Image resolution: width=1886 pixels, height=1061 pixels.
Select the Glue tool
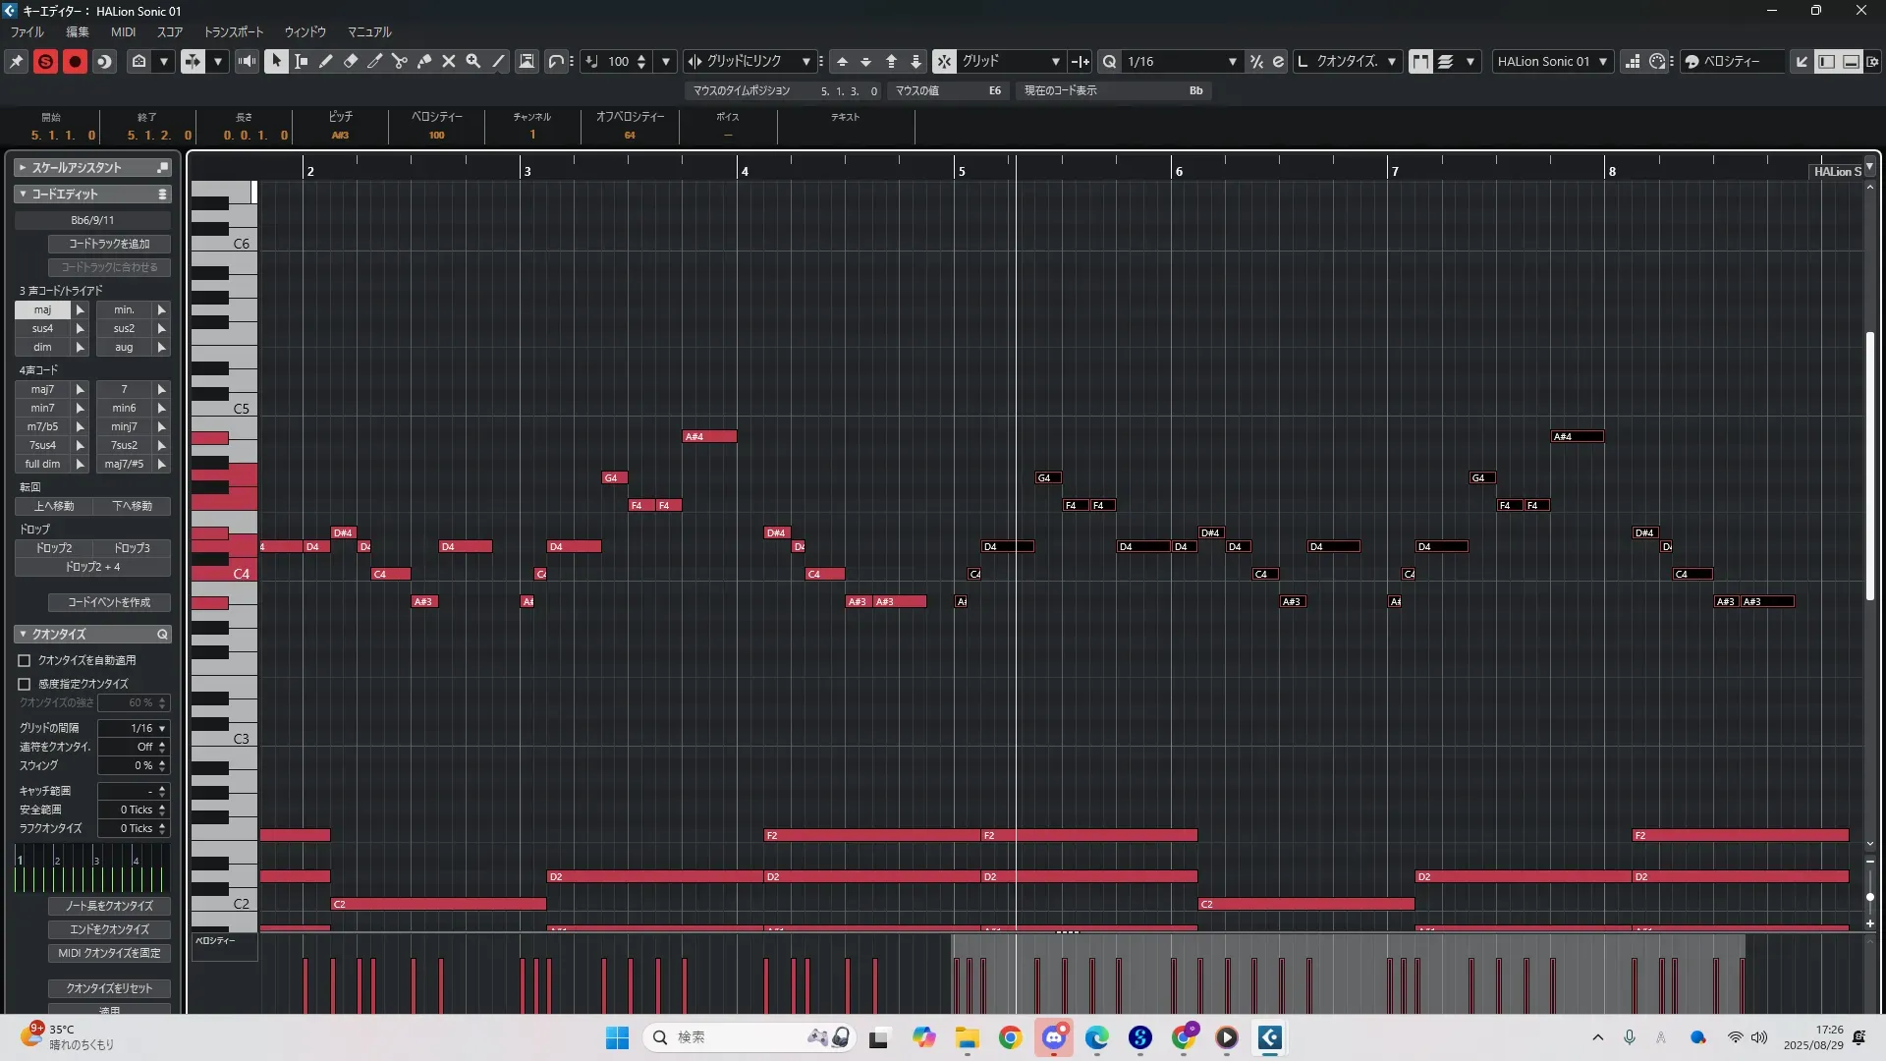pyautogui.click(x=424, y=61)
